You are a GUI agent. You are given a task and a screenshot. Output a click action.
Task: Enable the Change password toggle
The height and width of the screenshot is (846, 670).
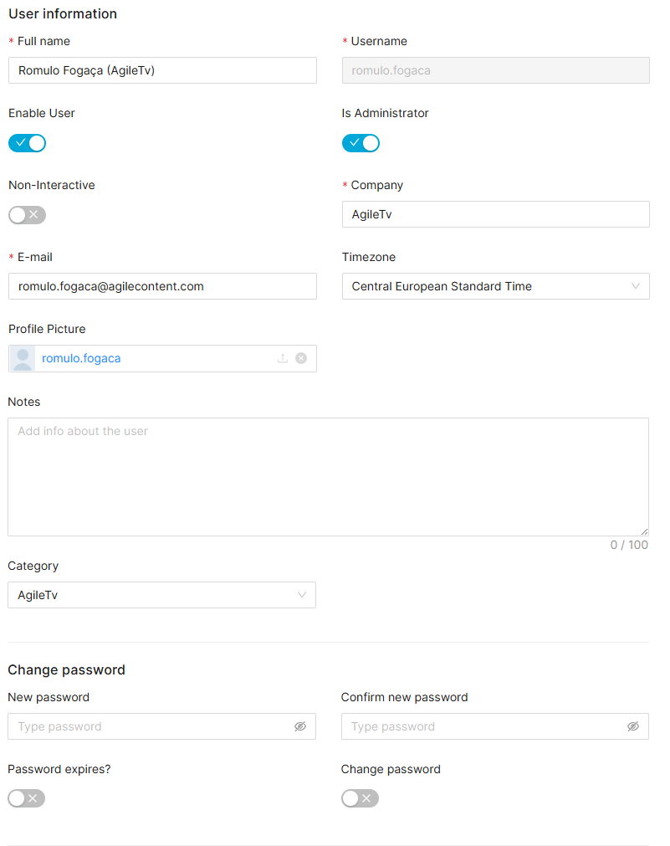pos(360,798)
